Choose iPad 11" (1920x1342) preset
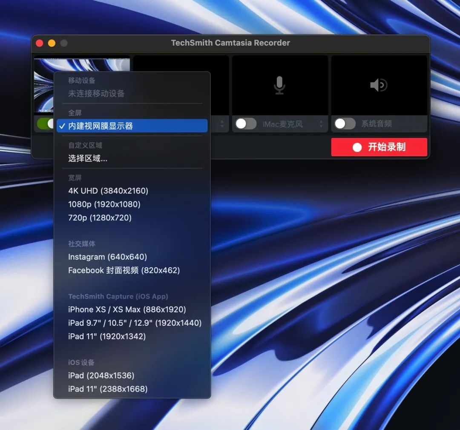Image resolution: width=460 pixels, height=430 pixels. (132, 336)
